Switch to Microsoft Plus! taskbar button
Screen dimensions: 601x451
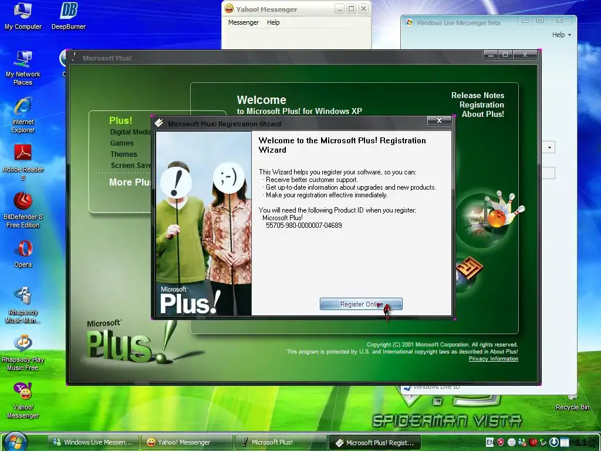pos(281,442)
